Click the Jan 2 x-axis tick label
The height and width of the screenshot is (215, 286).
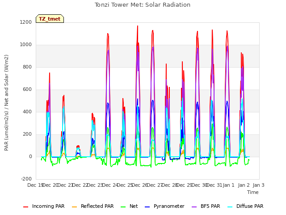pyautogui.click(x=244, y=185)
